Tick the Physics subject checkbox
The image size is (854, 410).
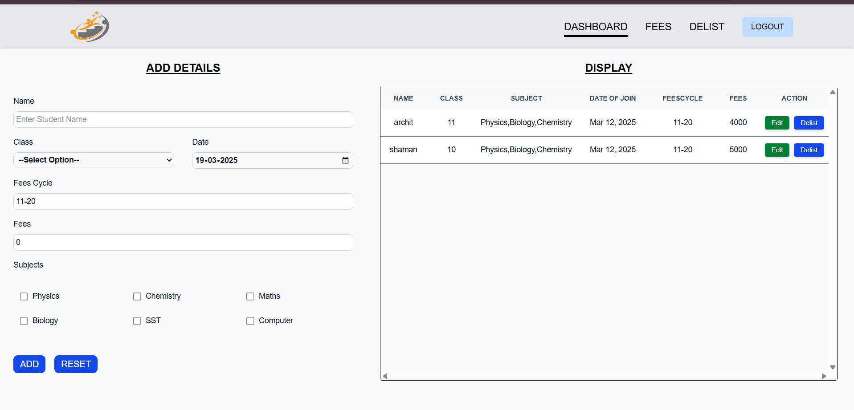24,296
